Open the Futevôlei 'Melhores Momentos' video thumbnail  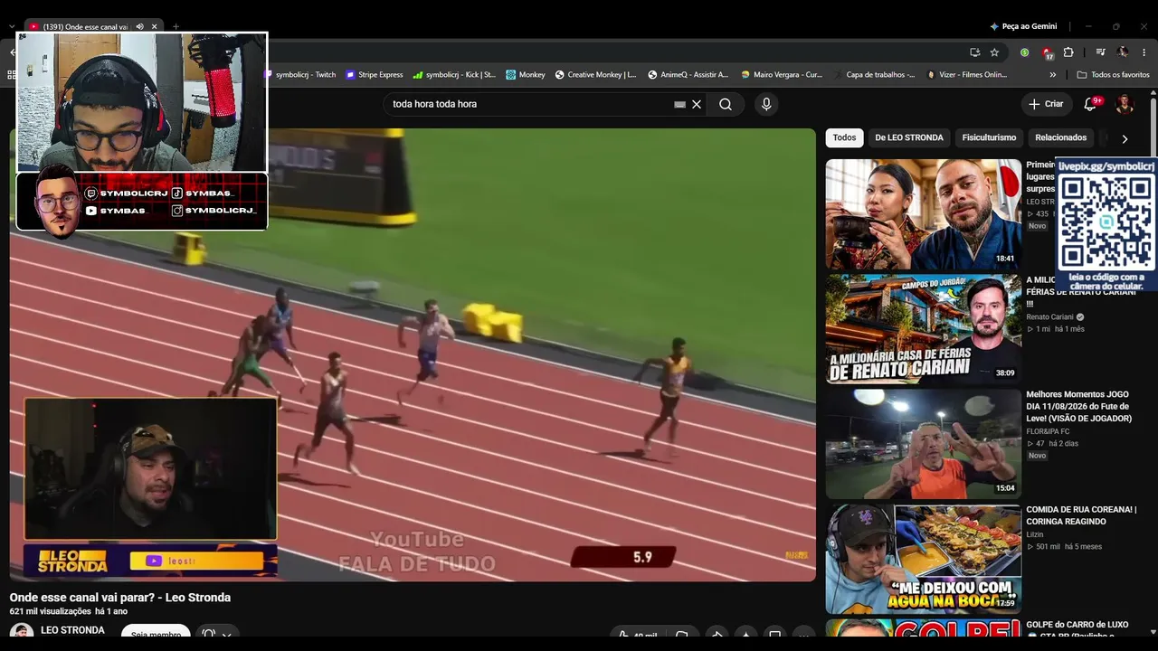(923, 444)
